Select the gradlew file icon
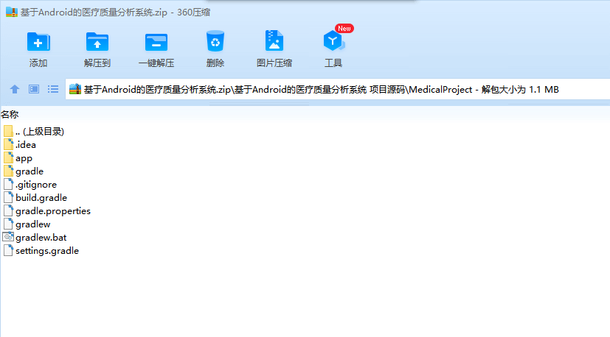The width and height of the screenshot is (610, 337). [x=8, y=224]
